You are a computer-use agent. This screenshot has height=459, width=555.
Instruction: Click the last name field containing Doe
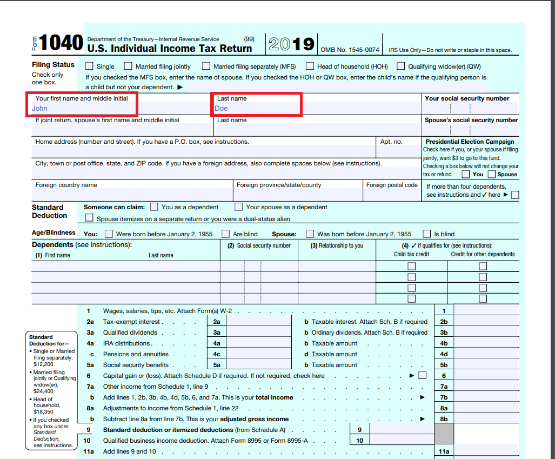click(x=257, y=109)
